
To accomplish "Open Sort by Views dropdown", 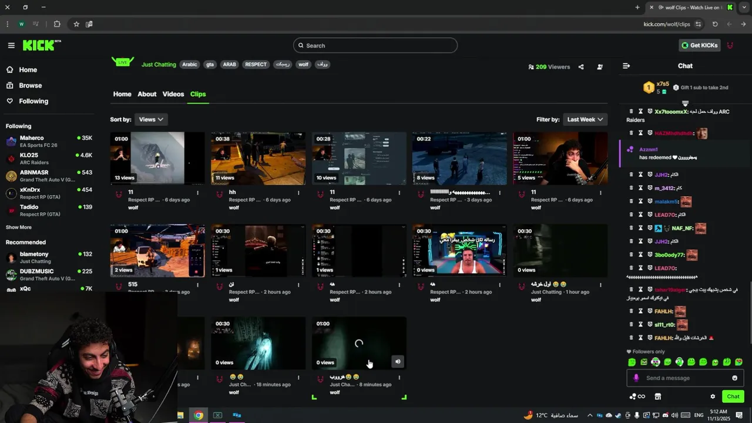I will (x=151, y=119).
